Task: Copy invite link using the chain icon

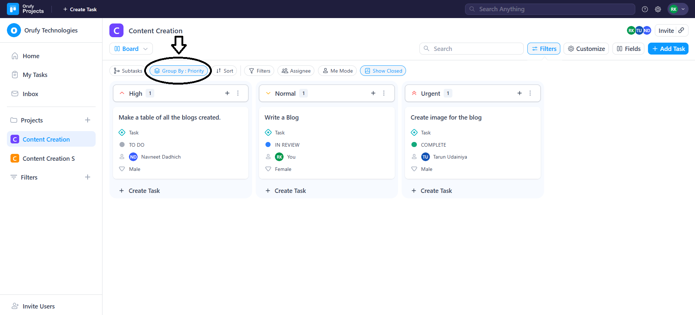Action: (681, 30)
